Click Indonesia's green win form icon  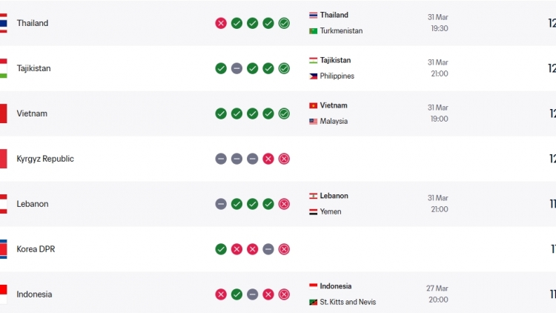(236, 294)
